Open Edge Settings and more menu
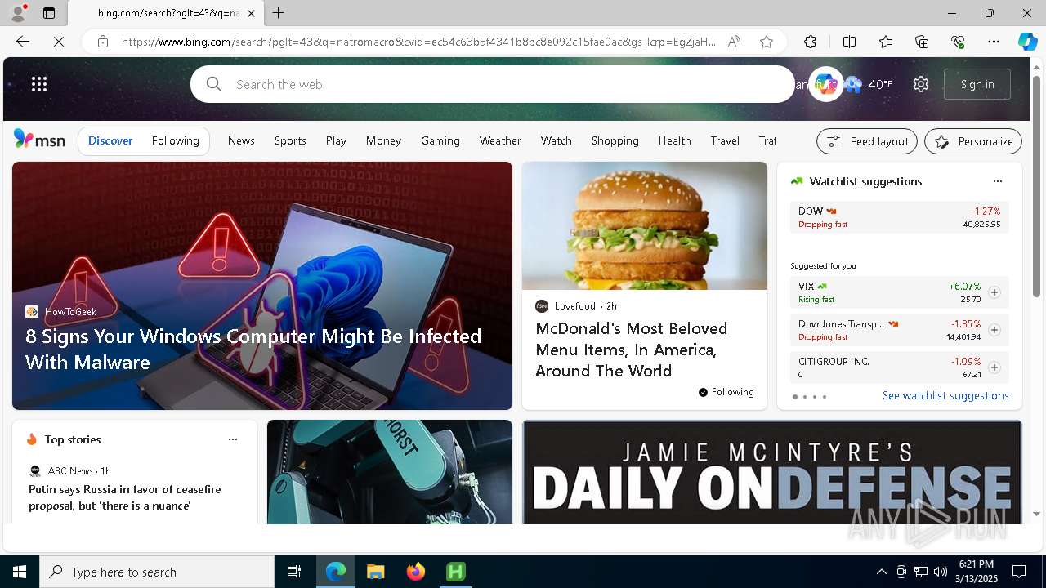The height and width of the screenshot is (588, 1046). pyautogui.click(x=994, y=42)
